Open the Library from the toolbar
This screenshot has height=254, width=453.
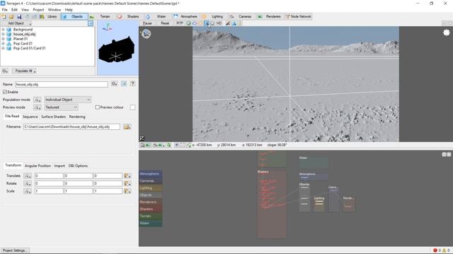tap(49, 17)
